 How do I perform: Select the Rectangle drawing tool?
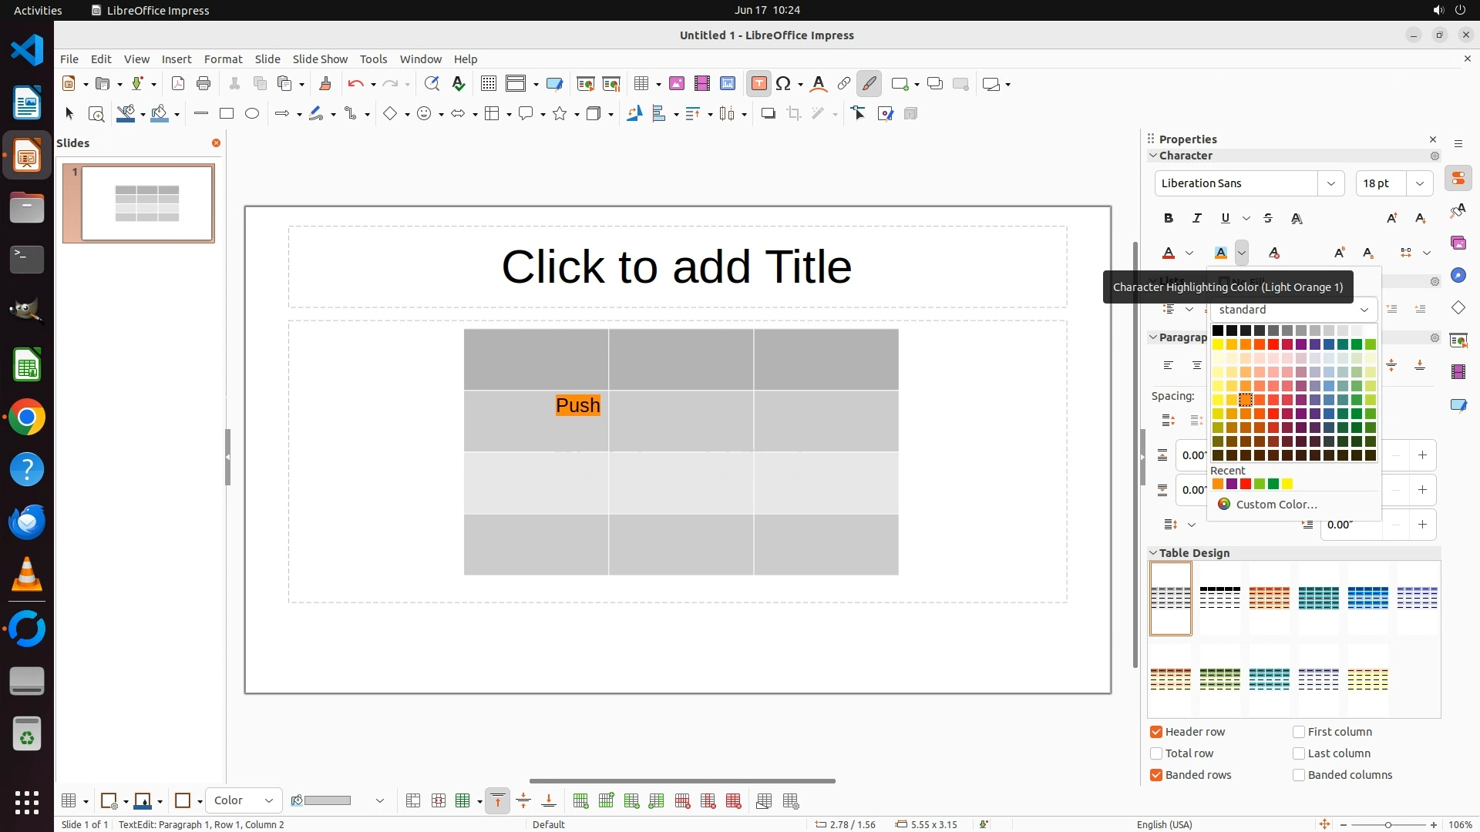(x=227, y=114)
